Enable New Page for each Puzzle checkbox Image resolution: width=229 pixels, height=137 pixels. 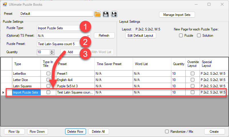(x=181, y=36)
